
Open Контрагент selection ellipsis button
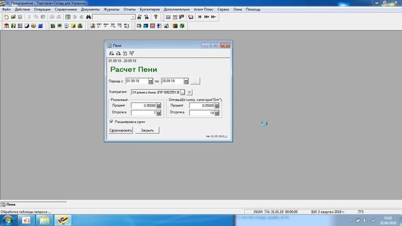point(183,92)
